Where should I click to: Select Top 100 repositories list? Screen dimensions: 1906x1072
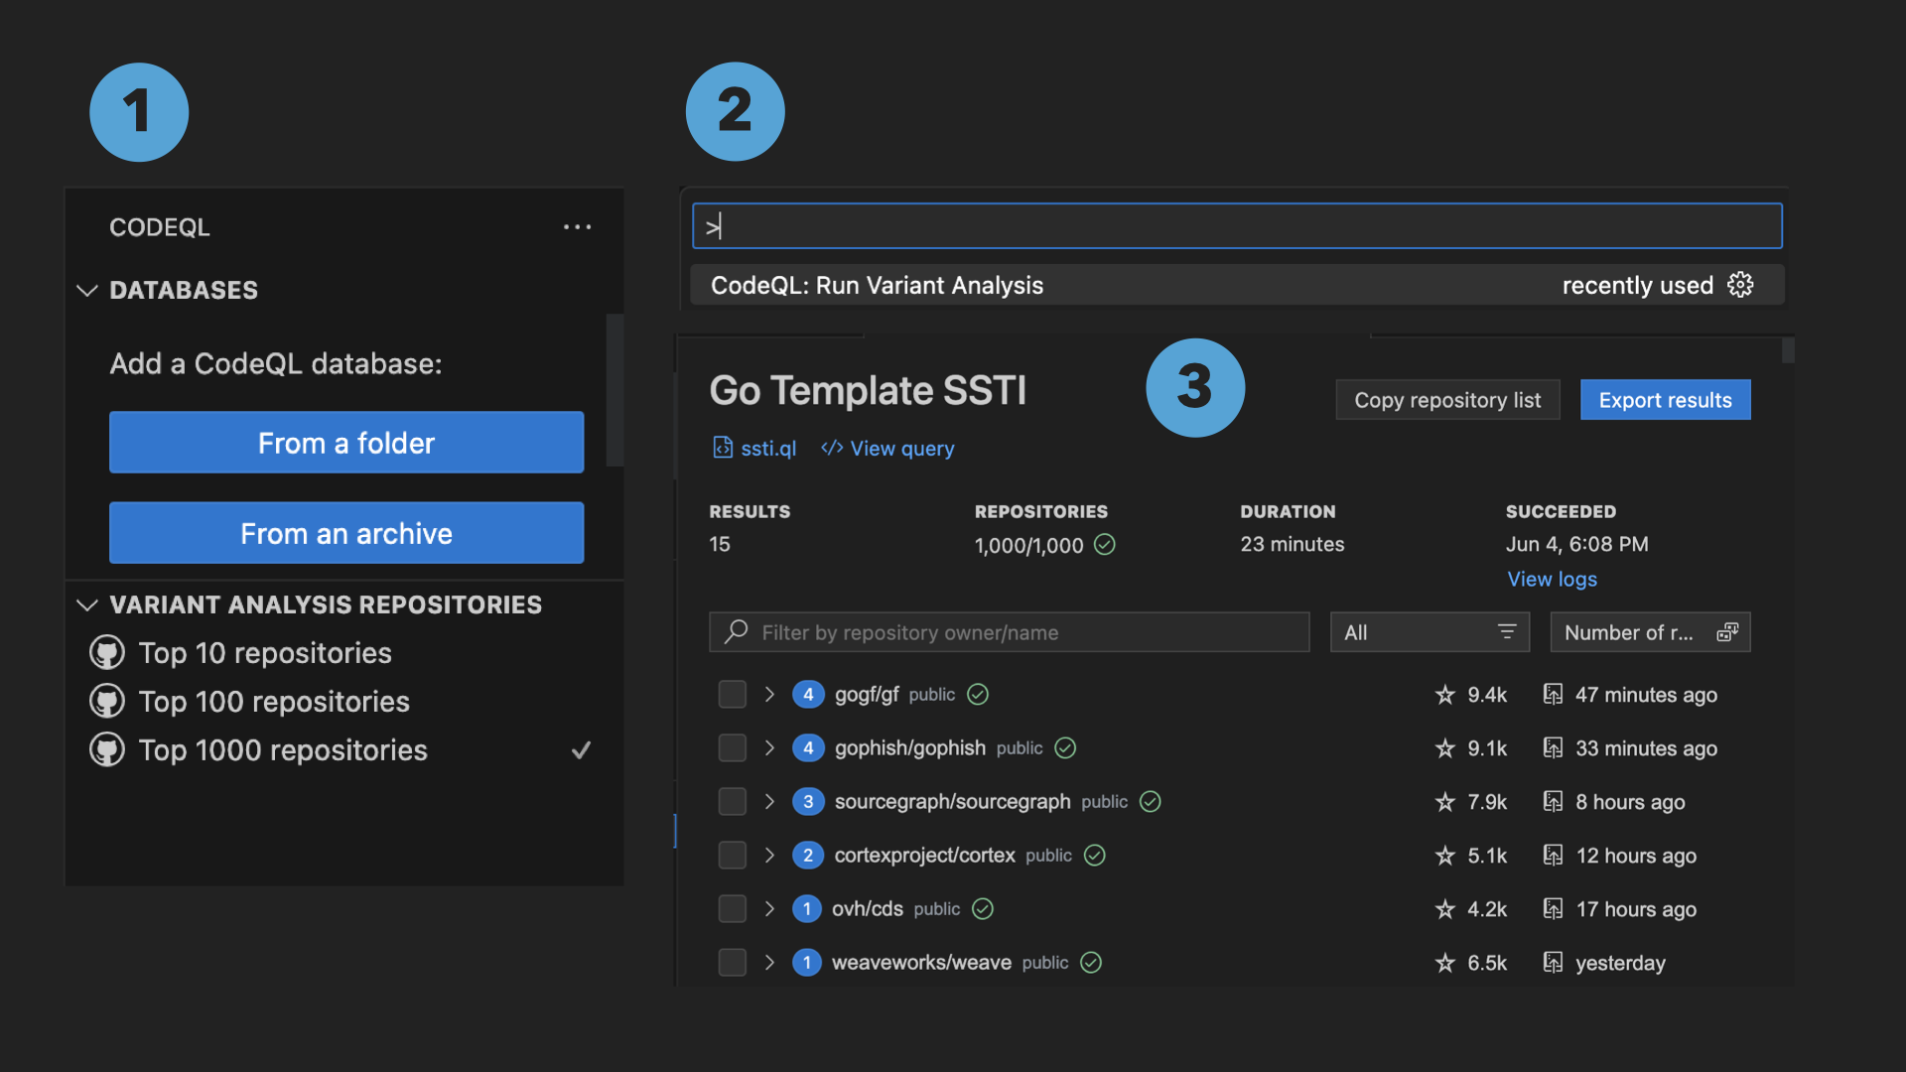274,702
